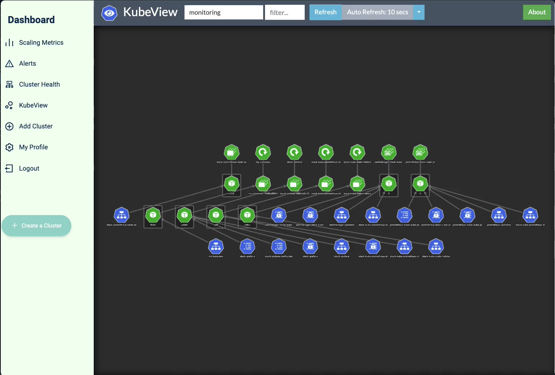Click the Logout door icon in sidebar
555x375 pixels.
click(x=9, y=168)
